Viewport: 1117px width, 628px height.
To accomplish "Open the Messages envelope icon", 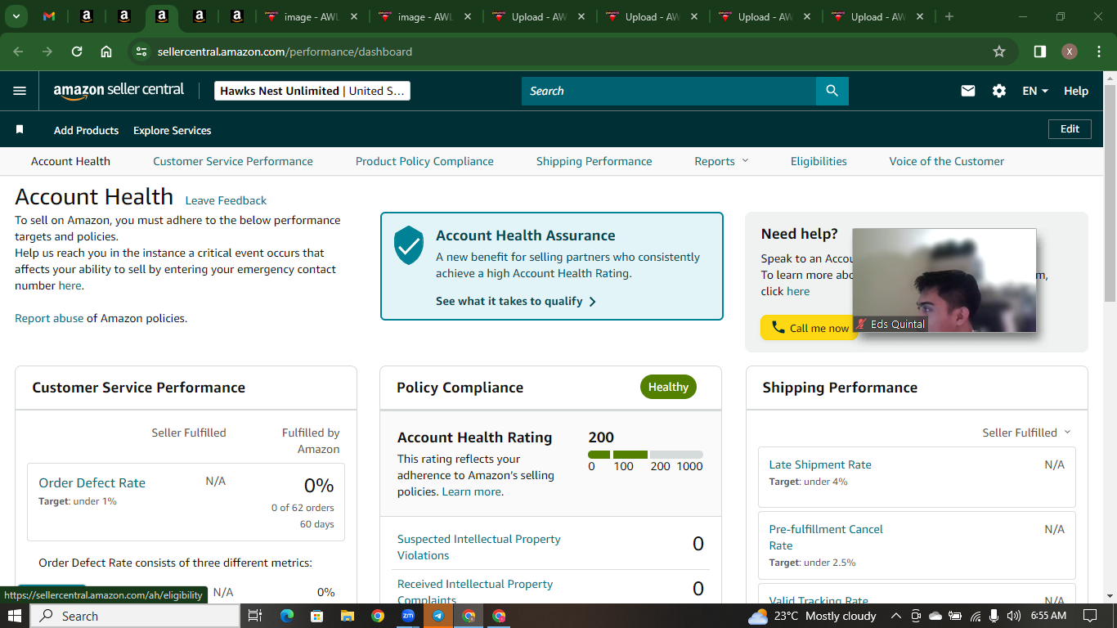I will click(968, 91).
